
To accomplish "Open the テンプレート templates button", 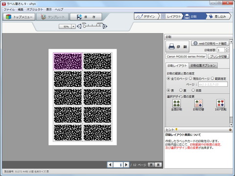I will pos(52,17).
